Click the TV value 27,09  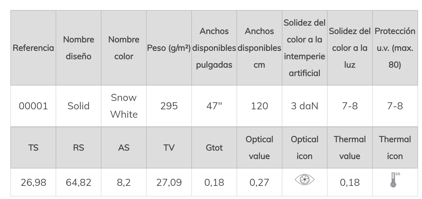tap(169, 182)
